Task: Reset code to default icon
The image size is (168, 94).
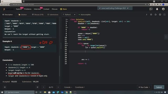Action: click(155, 15)
